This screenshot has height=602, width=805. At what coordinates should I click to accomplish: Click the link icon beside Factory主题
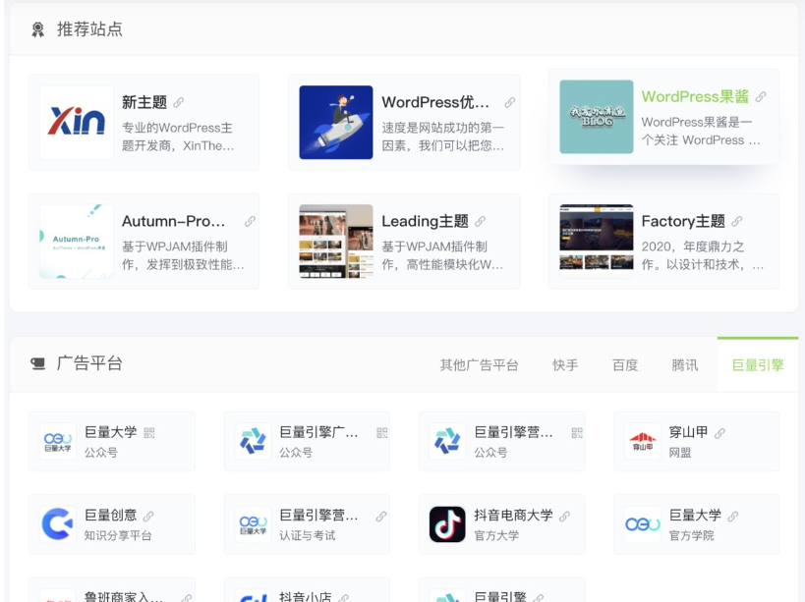[737, 221]
